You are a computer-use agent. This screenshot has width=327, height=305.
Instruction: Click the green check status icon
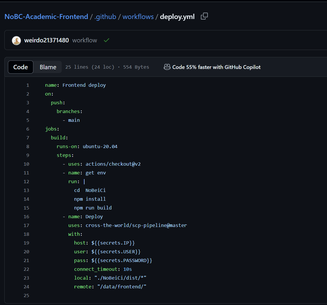pos(107,40)
